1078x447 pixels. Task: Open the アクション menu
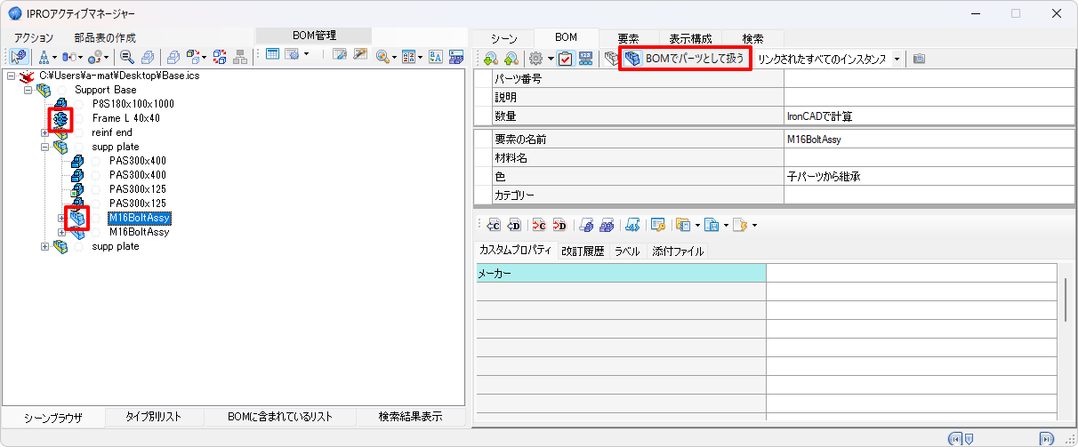[x=34, y=38]
